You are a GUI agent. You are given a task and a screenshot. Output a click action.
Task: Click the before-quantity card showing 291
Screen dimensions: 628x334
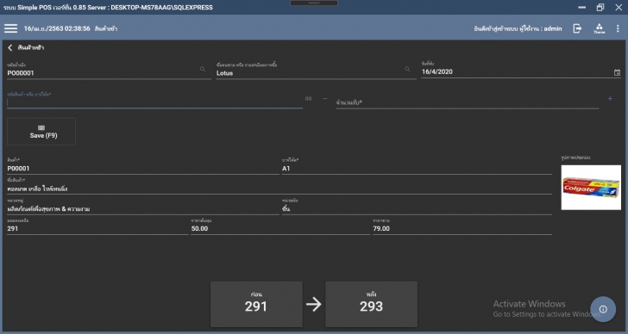[x=256, y=304]
